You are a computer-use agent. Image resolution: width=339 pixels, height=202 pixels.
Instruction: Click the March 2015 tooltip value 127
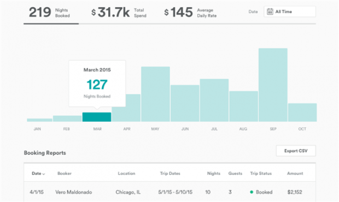pyautogui.click(x=97, y=85)
